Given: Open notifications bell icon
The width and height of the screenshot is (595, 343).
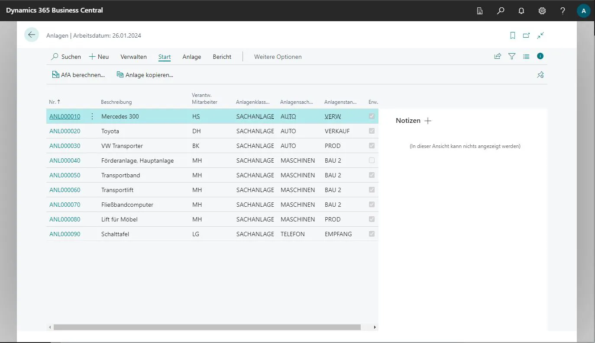Looking at the screenshot, I should click(x=521, y=11).
